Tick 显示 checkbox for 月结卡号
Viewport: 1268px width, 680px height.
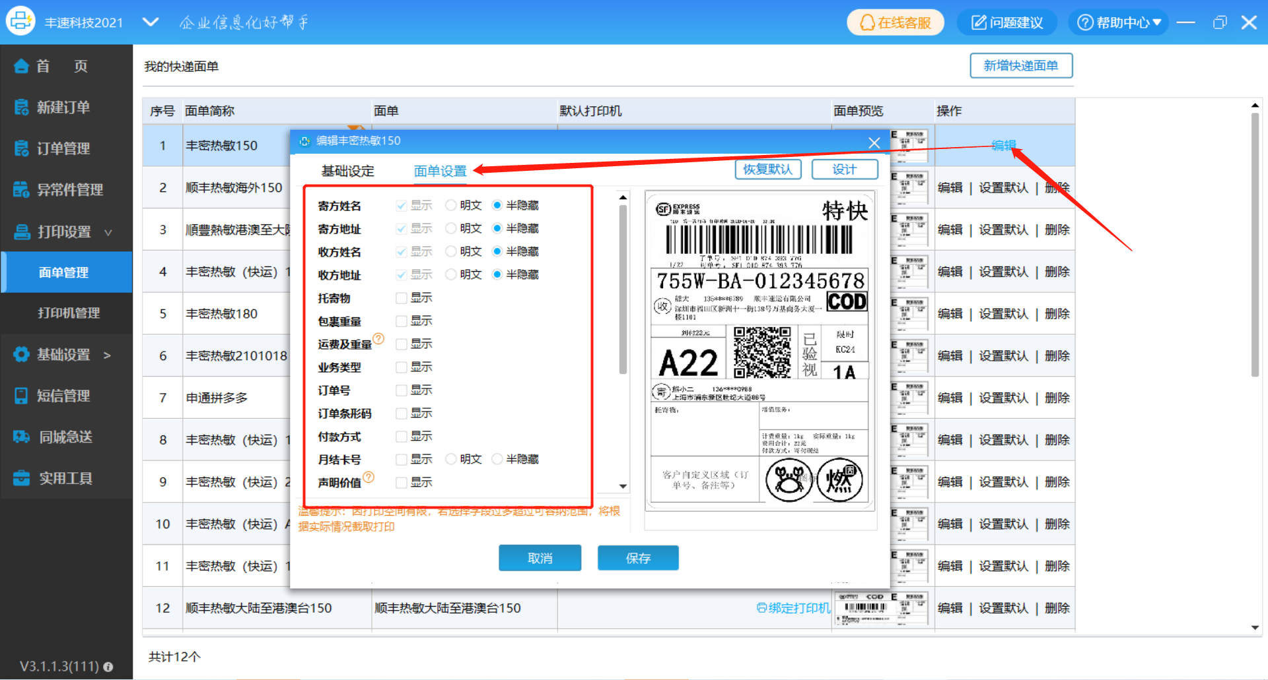[401, 459]
